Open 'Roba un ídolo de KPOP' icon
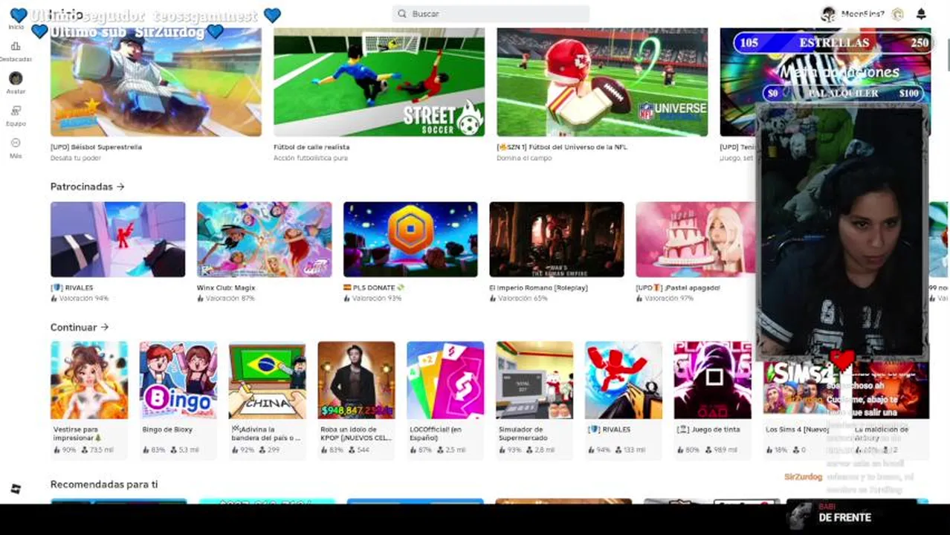Viewport: 950px width, 535px height. point(356,380)
